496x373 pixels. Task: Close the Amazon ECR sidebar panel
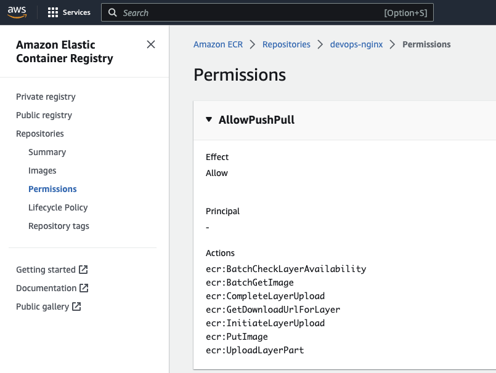coord(151,44)
